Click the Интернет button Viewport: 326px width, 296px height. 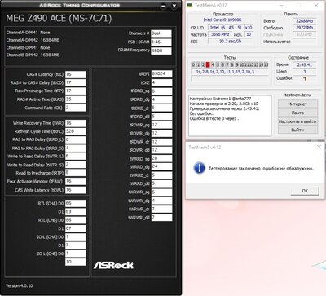coord(297,104)
